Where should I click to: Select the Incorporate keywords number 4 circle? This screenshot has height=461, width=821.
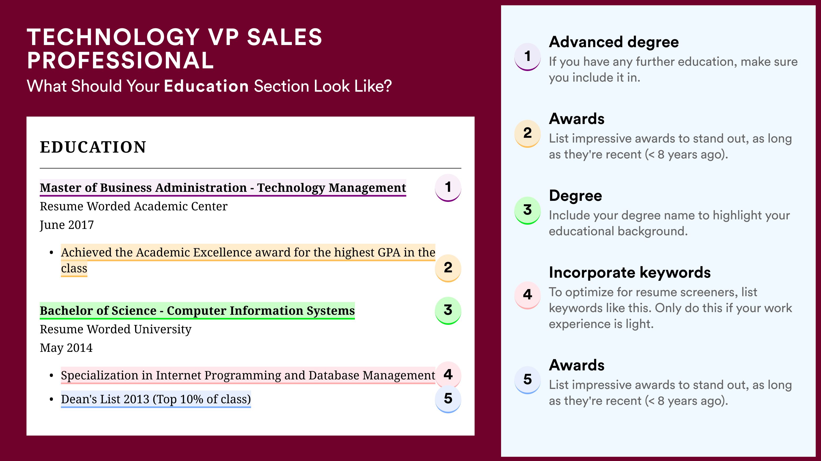528,295
